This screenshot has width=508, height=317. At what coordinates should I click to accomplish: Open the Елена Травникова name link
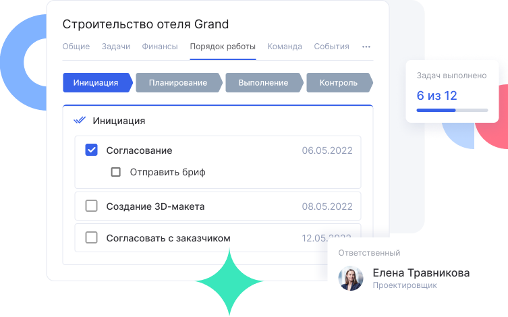click(421, 273)
